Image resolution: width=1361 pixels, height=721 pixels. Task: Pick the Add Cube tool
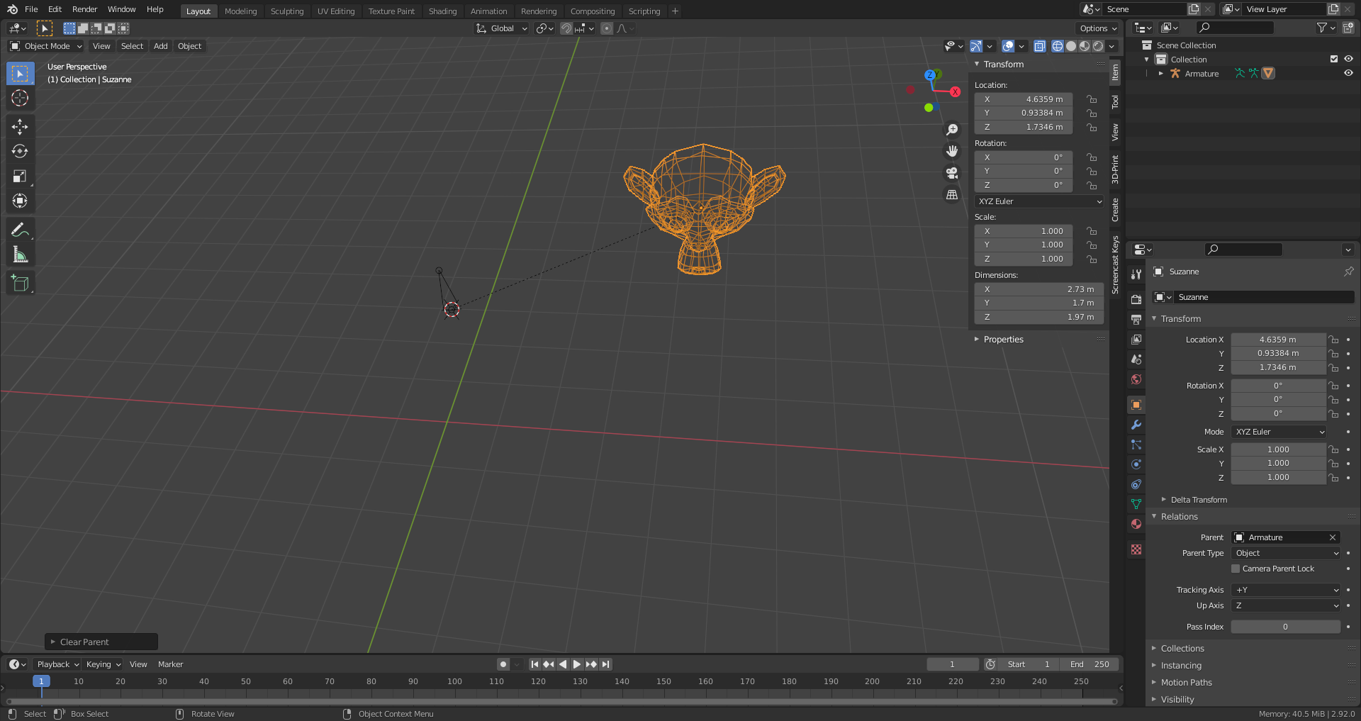tap(20, 283)
